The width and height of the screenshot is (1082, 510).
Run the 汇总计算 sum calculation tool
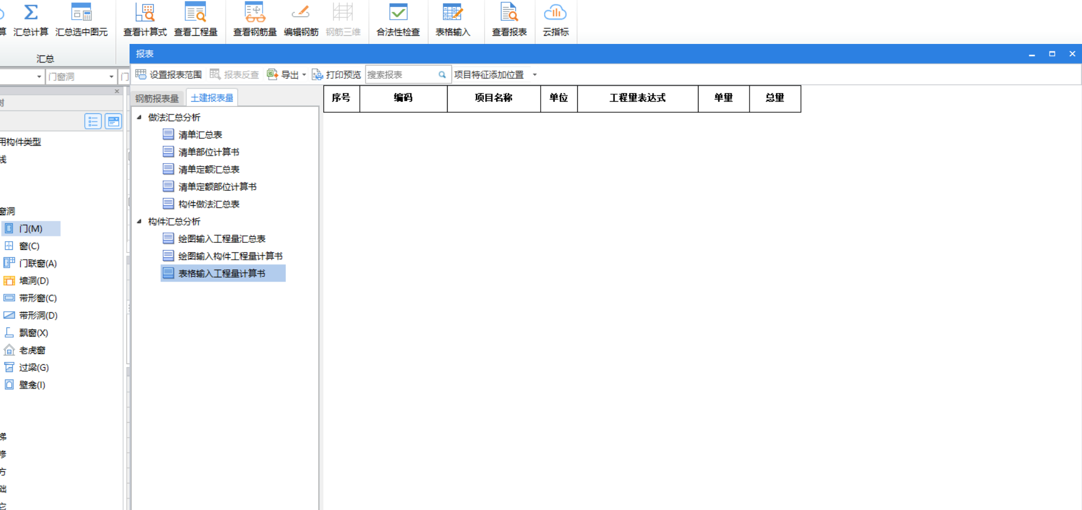pos(31,20)
